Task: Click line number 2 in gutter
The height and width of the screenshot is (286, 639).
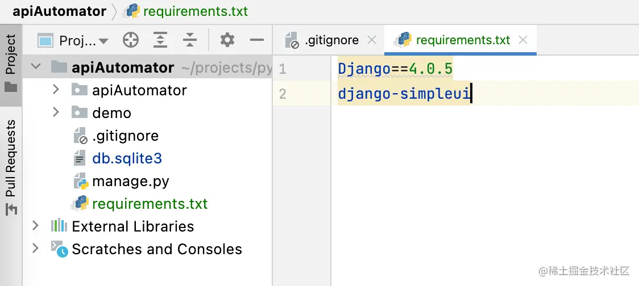Action: pyautogui.click(x=283, y=94)
